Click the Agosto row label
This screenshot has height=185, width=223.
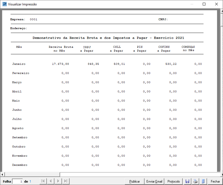[x=18, y=128]
